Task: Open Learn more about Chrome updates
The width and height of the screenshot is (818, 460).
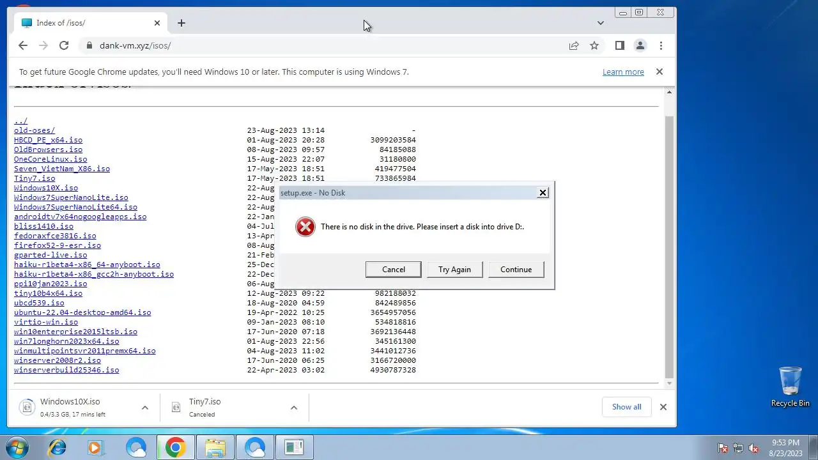Action: (623, 72)
